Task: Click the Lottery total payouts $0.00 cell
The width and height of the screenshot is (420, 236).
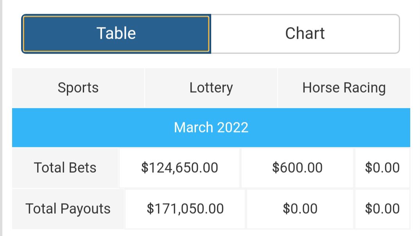Action: [x=300, y=209]
